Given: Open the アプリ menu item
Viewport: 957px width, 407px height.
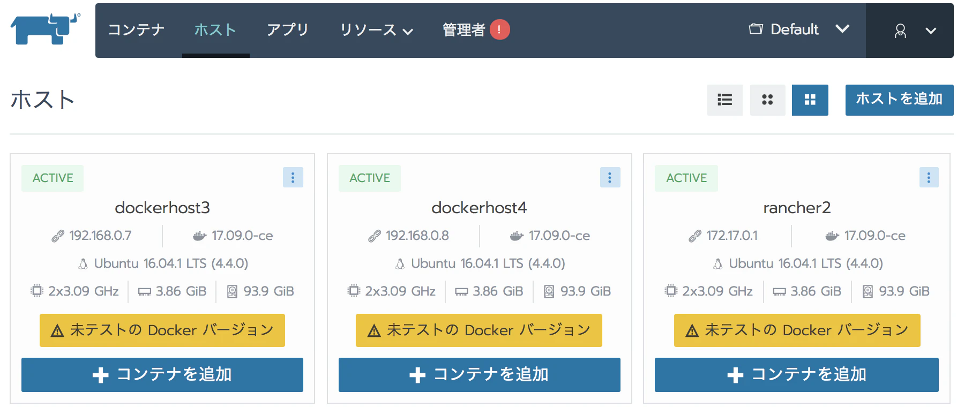Looking at the screenshot, I should click(x=288, y=29).
